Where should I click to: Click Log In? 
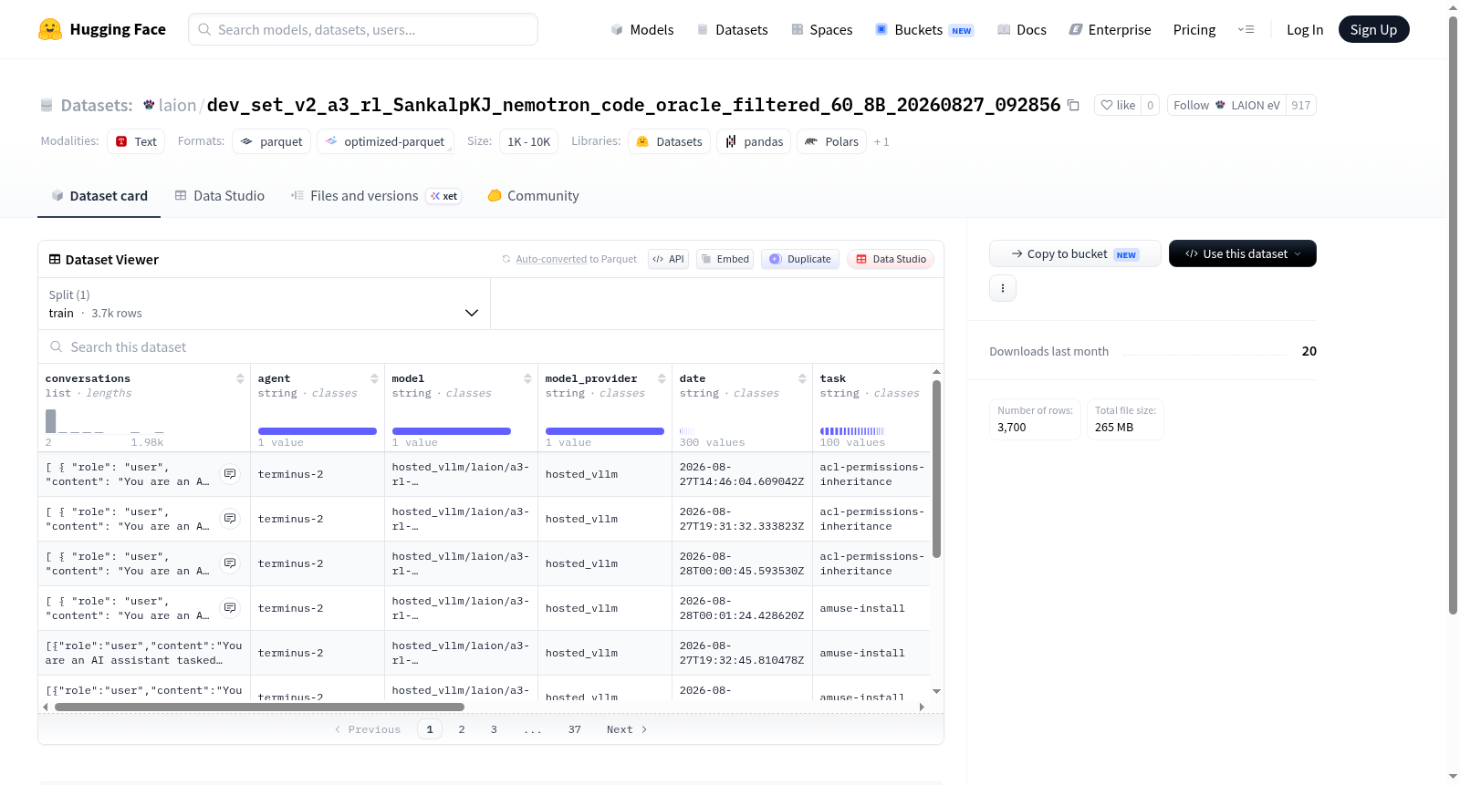click(1304, 29)
